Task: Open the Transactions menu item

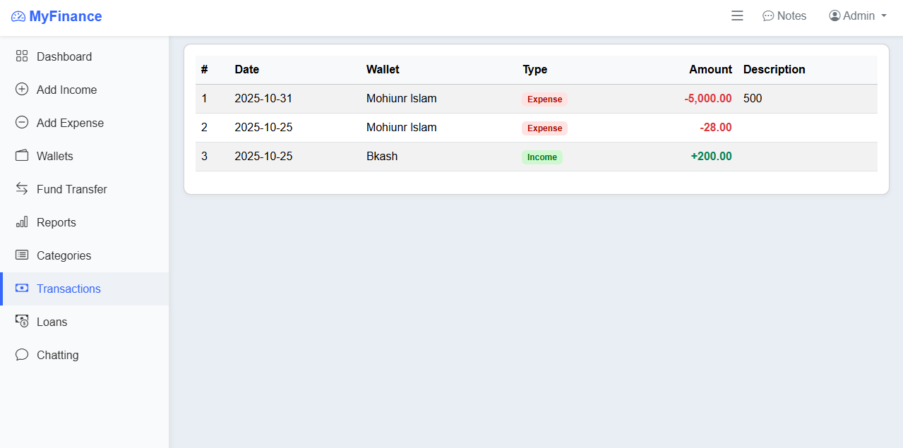Action: pos(68,289)
